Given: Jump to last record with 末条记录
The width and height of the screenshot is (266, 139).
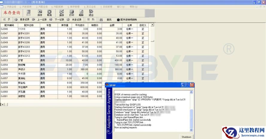Looking at the screenshot, I should (x=74, y=20).
